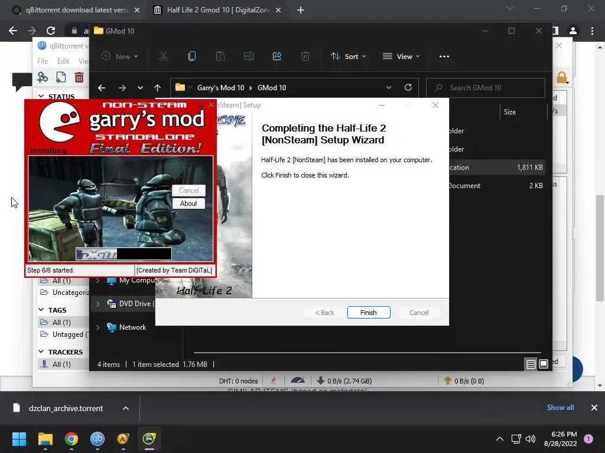Go back using Explorer's back arrow
The image size is (605, 453).
102,88
